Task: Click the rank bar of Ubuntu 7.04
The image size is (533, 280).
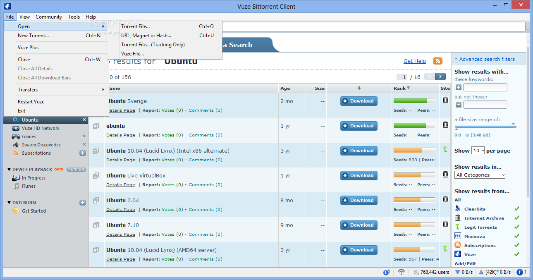Action: click(414, 200)
